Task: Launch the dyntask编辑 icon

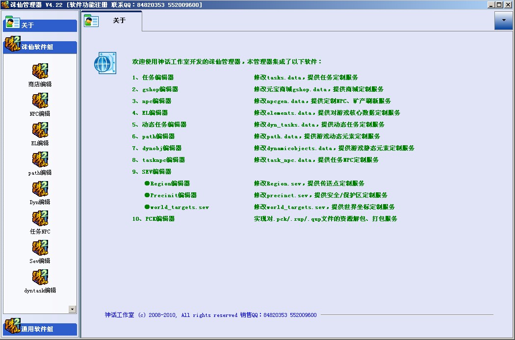Action: (x=39, y=279)
